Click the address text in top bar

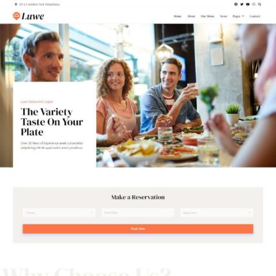click(39, 4)
